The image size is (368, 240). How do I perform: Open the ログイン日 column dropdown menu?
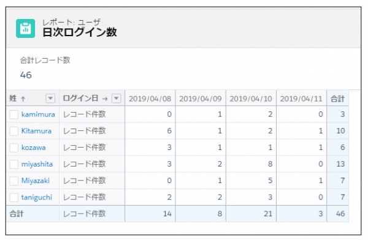pos(117,99)
